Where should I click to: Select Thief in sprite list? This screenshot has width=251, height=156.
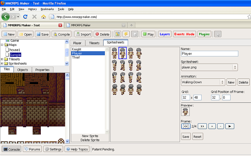[x=88, y=57]
